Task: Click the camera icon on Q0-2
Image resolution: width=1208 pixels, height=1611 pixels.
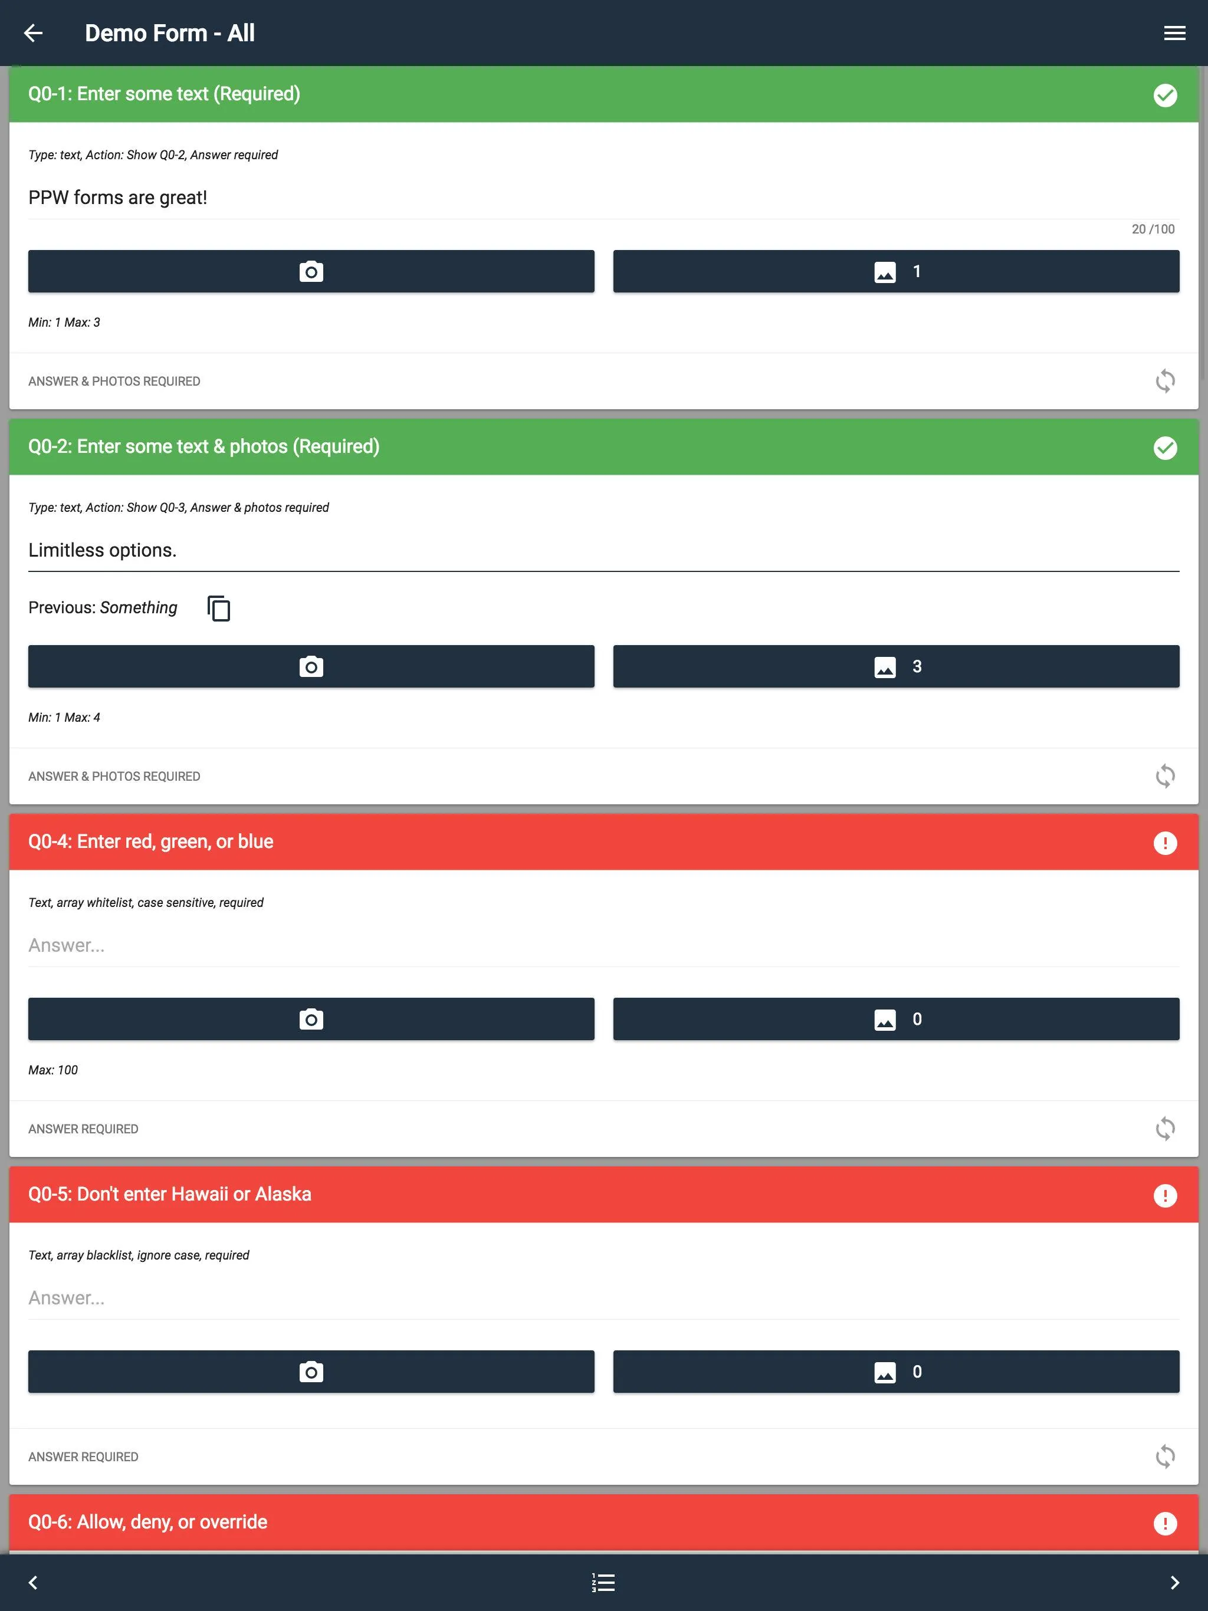Action: [x=311, y=666]
